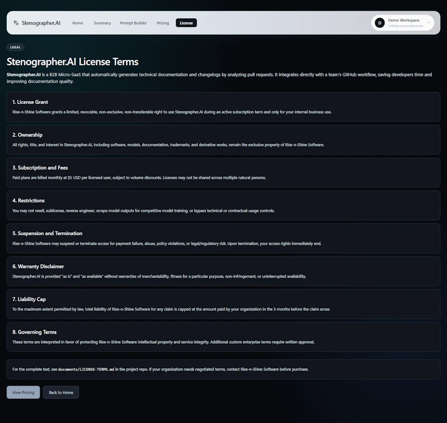Click the "Stenographer.AI License Terms" page heading
The width and height of the screenshot is (447, 423).
73,61
